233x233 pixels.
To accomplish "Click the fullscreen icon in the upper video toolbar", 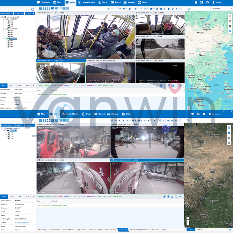I will (x=180, y=9).
